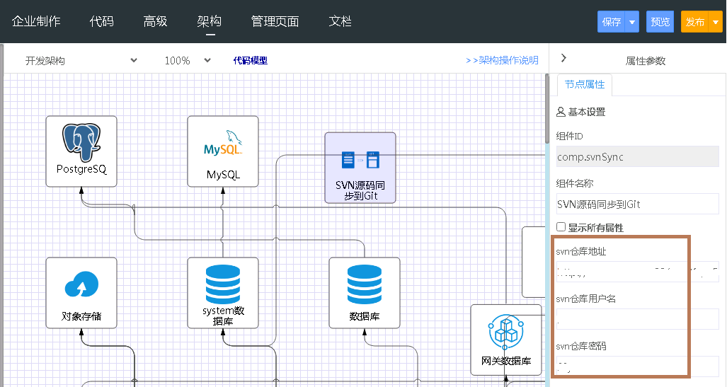Expand the 发布 button dropdown arrow
This screenshot has width=727, height=387.
[x=716, y=22]
